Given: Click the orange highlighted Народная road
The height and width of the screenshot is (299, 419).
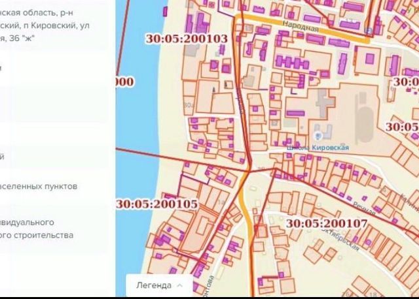Looking at the screenshot, I should click(302, 27).
